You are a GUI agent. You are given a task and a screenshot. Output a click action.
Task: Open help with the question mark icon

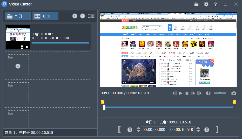tap(216, 4)
